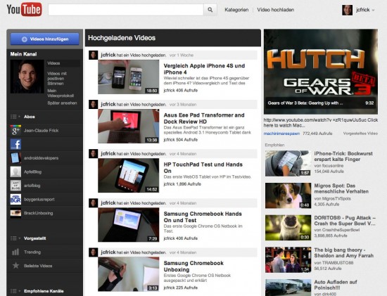Viewport: 387px width, 296px height.
Task: Click jcfrick name in iPhone 4S upload header
Action: [108, 55]
